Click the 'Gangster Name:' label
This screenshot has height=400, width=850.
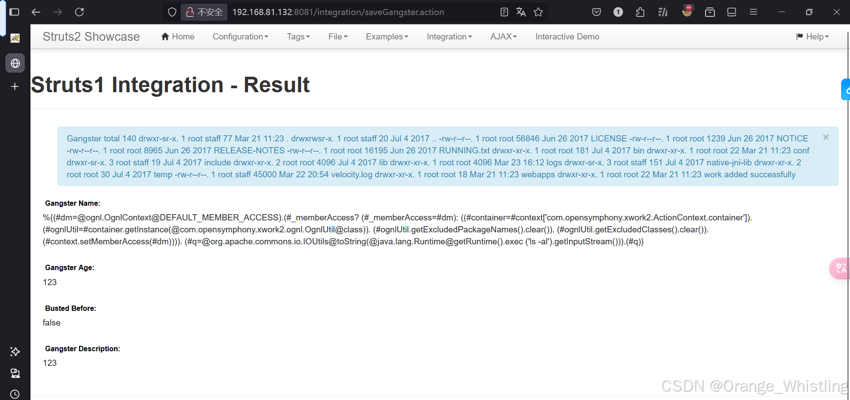(73, 204)
